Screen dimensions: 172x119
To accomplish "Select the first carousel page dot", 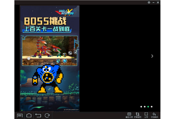I will click(x=141, y=106).
